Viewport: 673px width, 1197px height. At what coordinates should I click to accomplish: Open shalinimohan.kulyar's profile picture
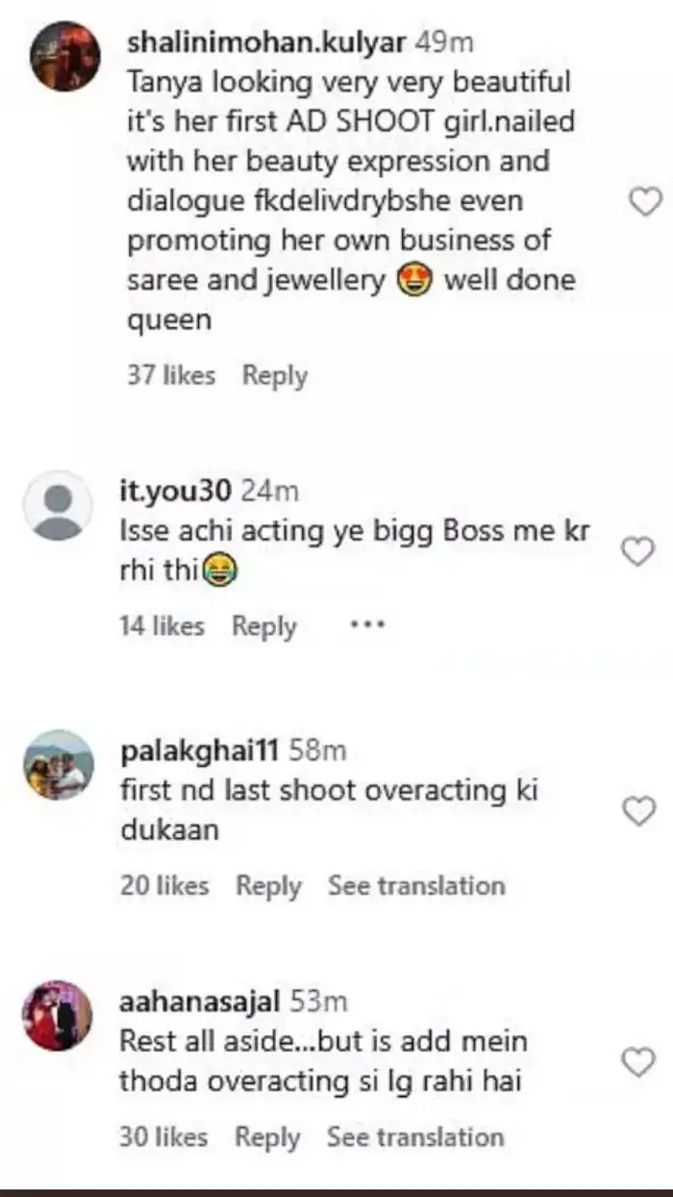pos(64,57)
